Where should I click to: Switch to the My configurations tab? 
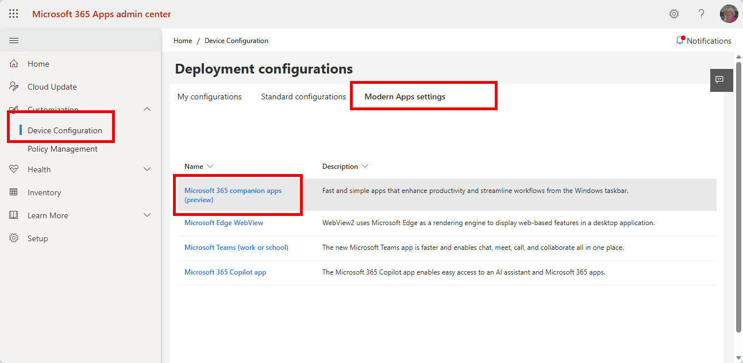coord(209,96)
